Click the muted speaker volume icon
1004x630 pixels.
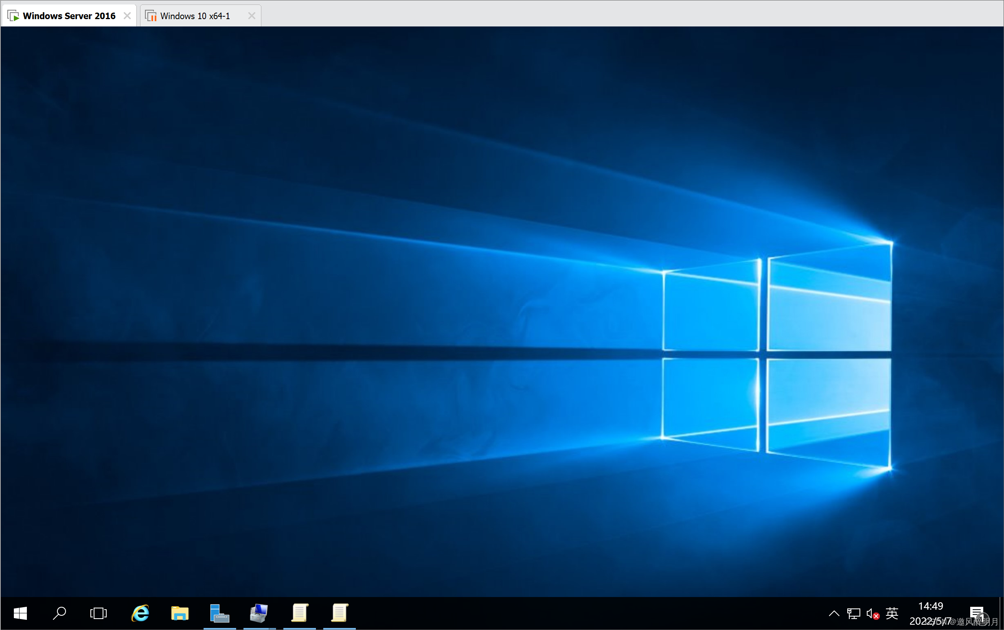tap(873, 613)
